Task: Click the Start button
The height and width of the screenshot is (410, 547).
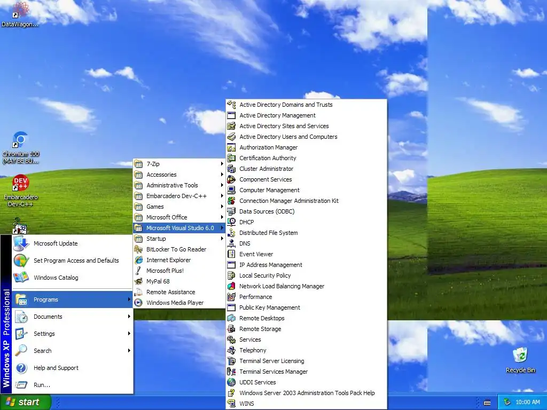Action: [x=25, y=402]
